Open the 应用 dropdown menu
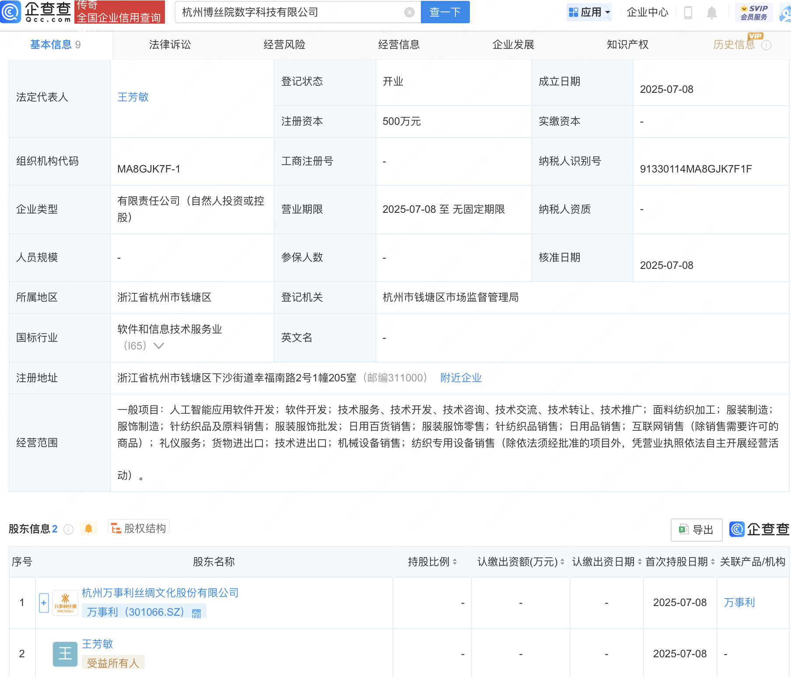 coord(589,12)
